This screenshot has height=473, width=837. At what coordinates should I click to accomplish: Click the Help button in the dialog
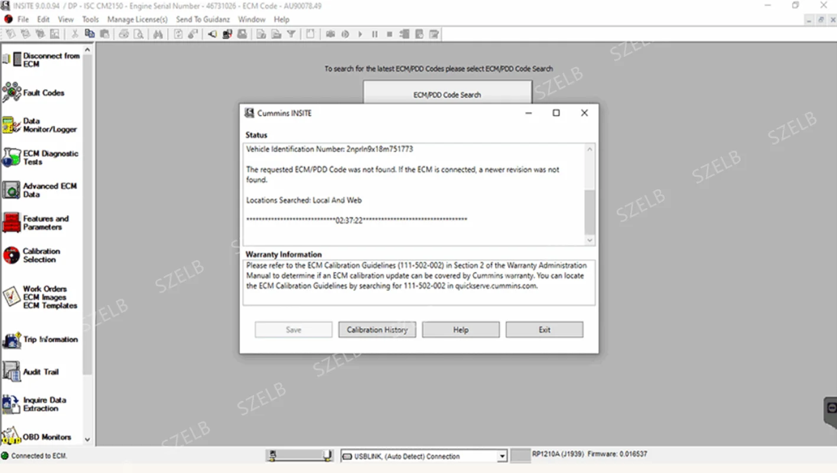pyautogui.click(x=461, y=330)
